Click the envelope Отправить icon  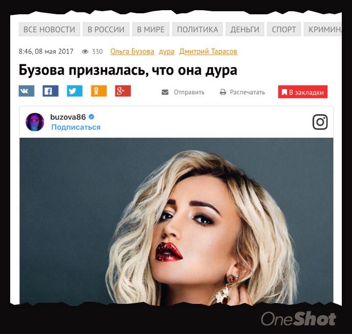(165, 92)
